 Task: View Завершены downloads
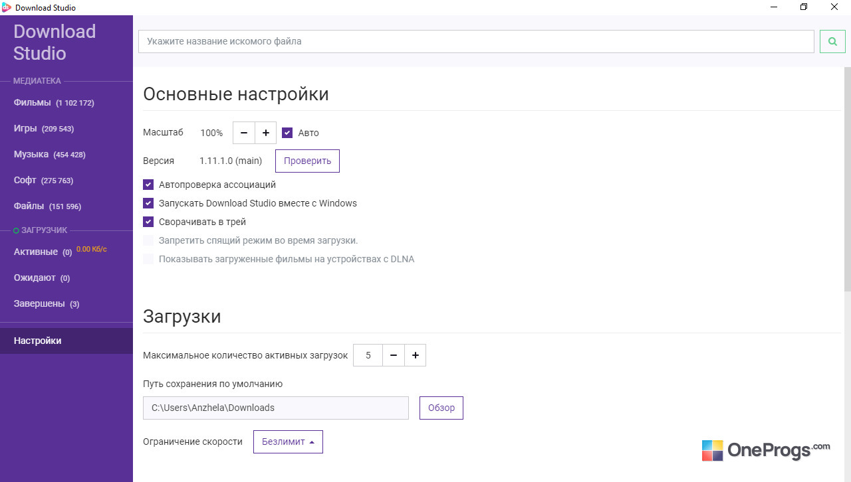point(66,304)
